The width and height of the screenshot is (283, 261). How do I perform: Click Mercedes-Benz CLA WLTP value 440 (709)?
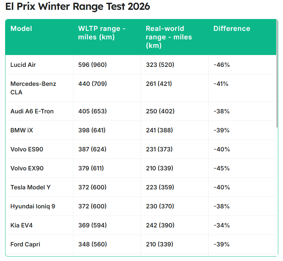(x=92, y=84)
